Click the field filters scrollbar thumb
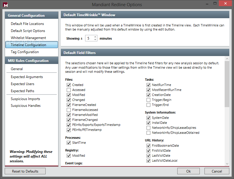 (x=227, y=84)
